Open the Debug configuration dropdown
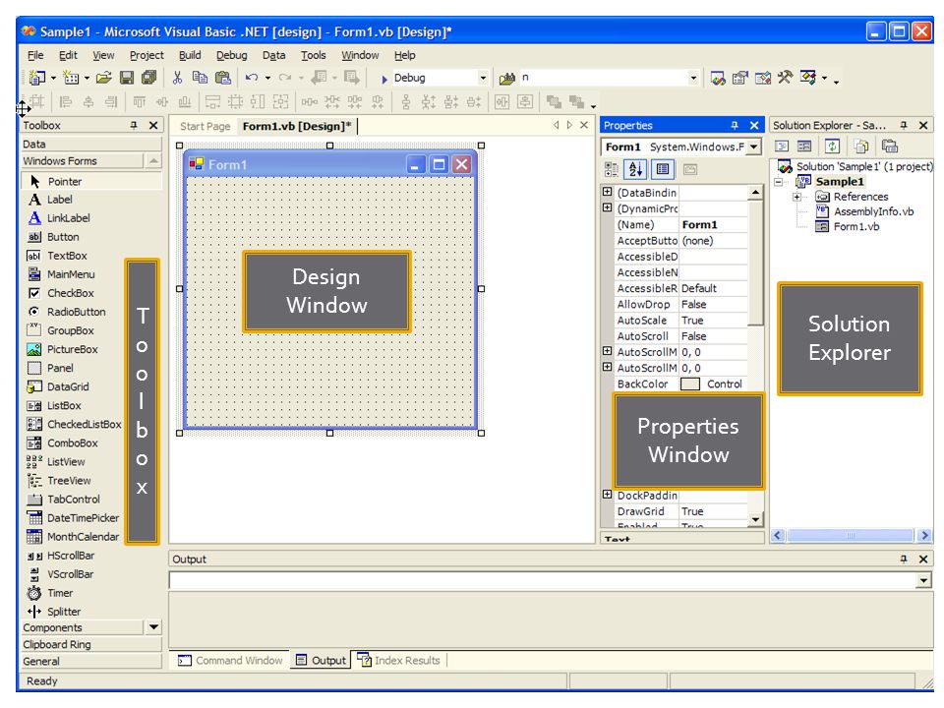The image size is (944, 708). (483, 78)
